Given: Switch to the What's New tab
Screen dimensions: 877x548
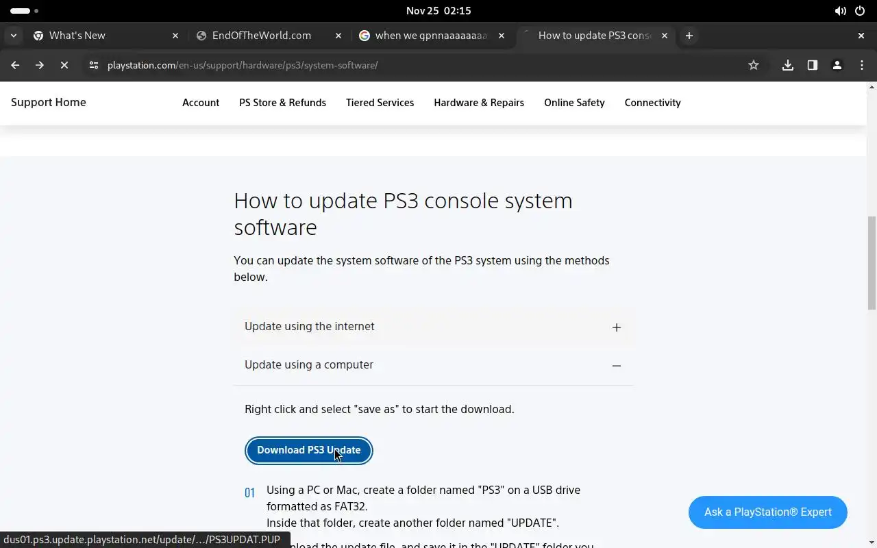Looking at the screenshot, I should pyautogui.click(x=106, y=36).
